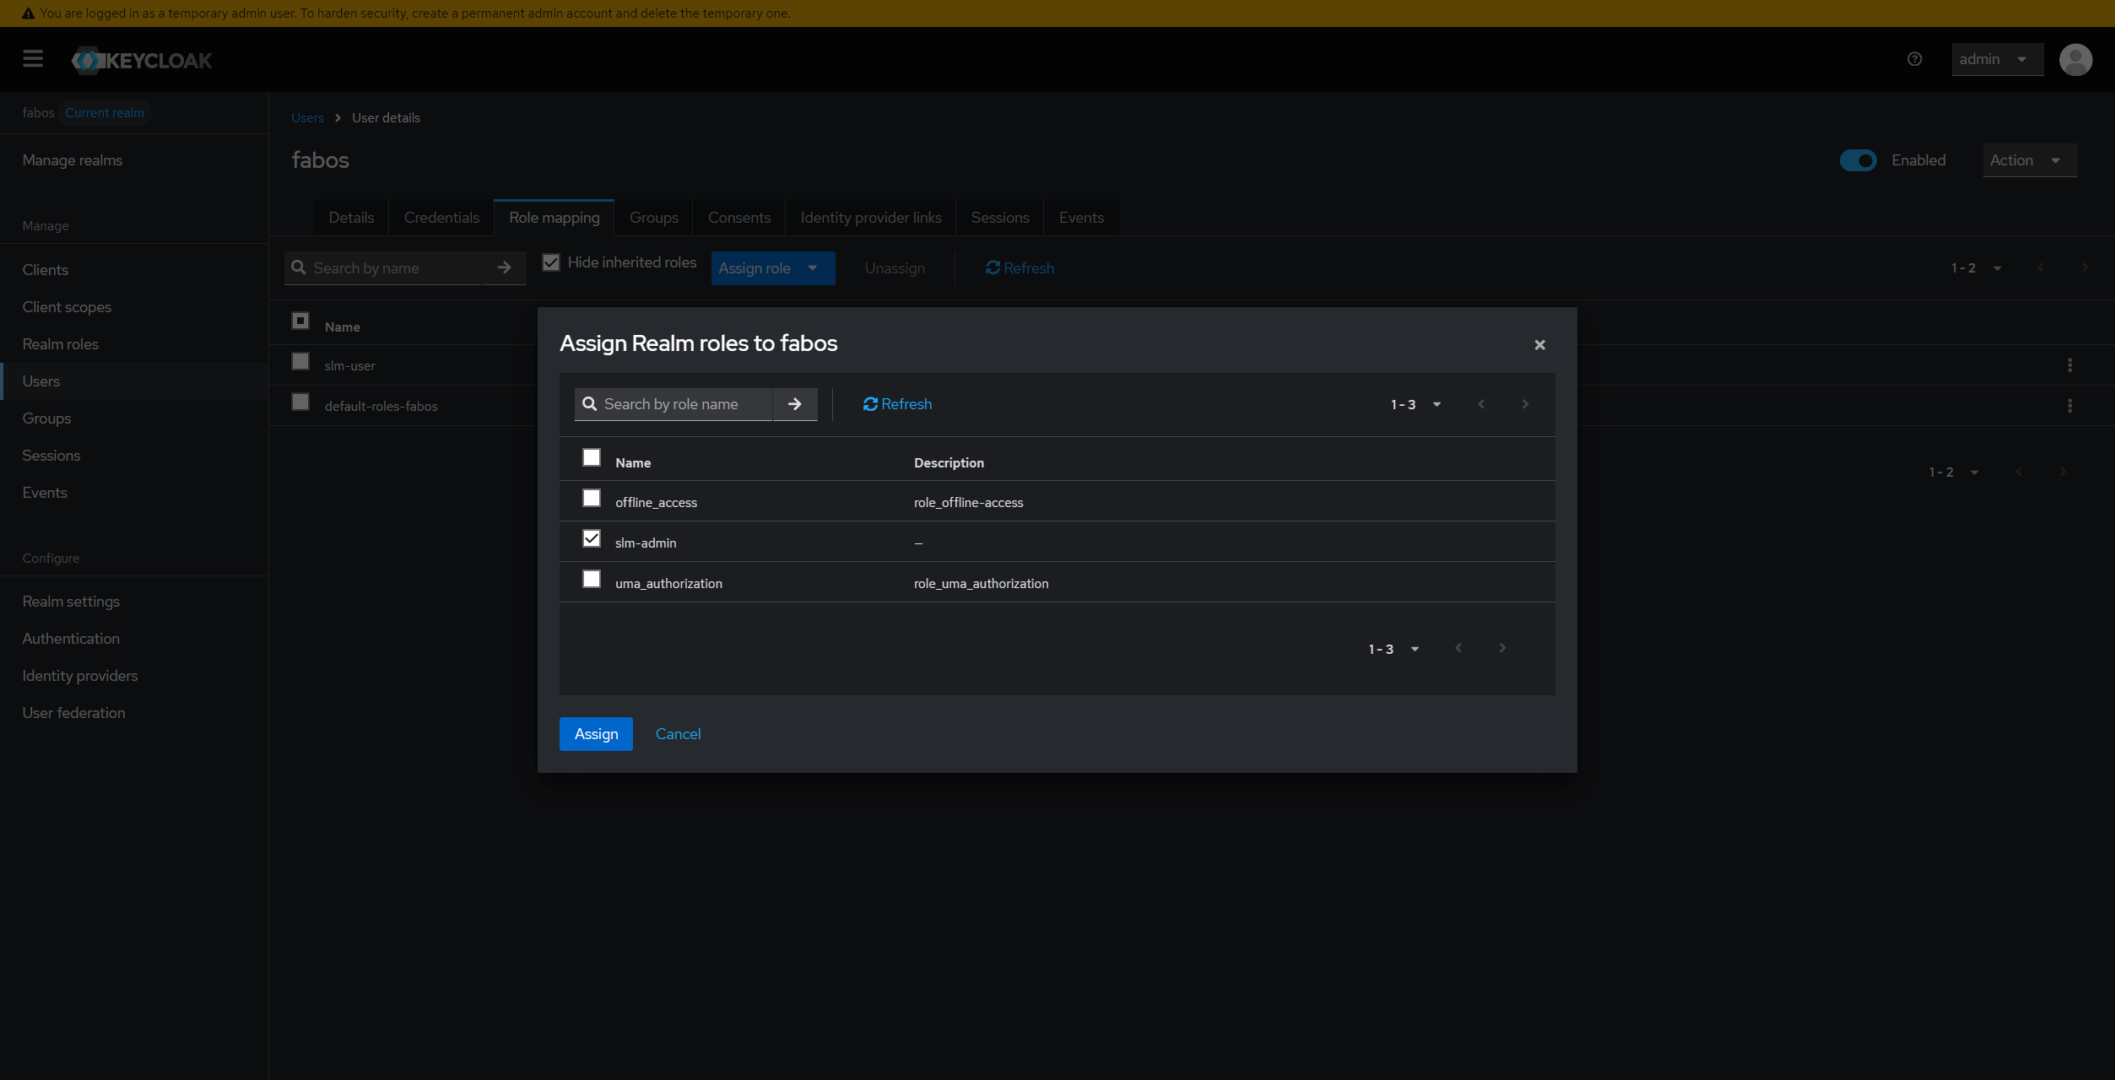This screenshot has width=2115, height=1080.
Task: Click the user avatar in the header
Action: click(x=2076, y=59)
